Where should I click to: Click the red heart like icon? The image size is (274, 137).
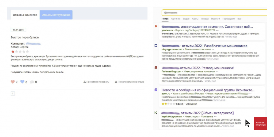13,82
